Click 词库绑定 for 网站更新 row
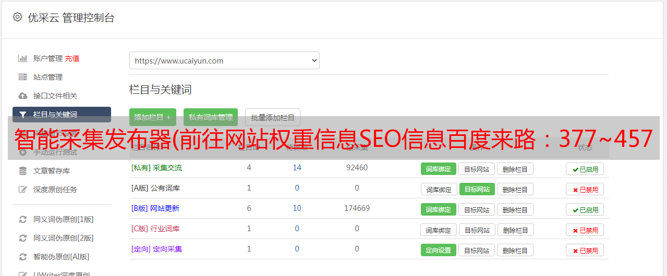 pyautogui.click(x=439, y=209)
